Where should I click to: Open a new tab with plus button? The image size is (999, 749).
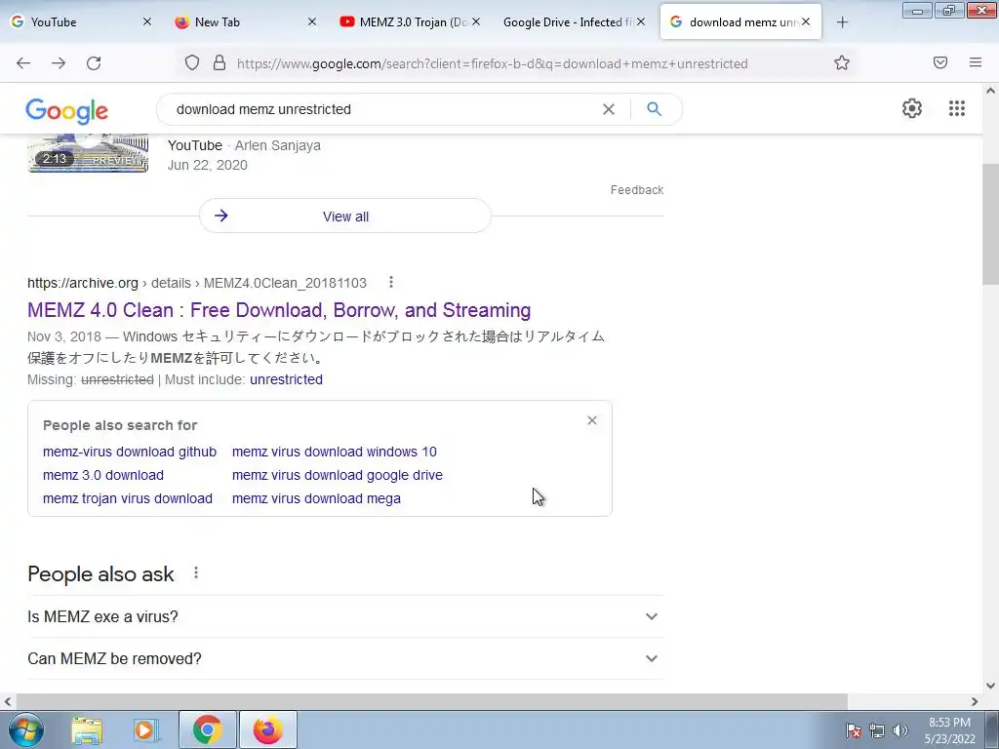click(842, 22)
